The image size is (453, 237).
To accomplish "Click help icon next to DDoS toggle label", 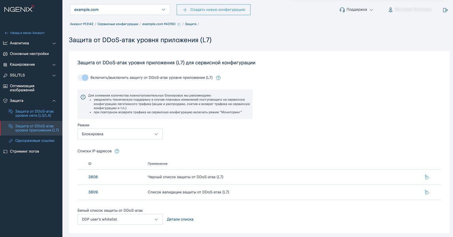I will point(218,78).
